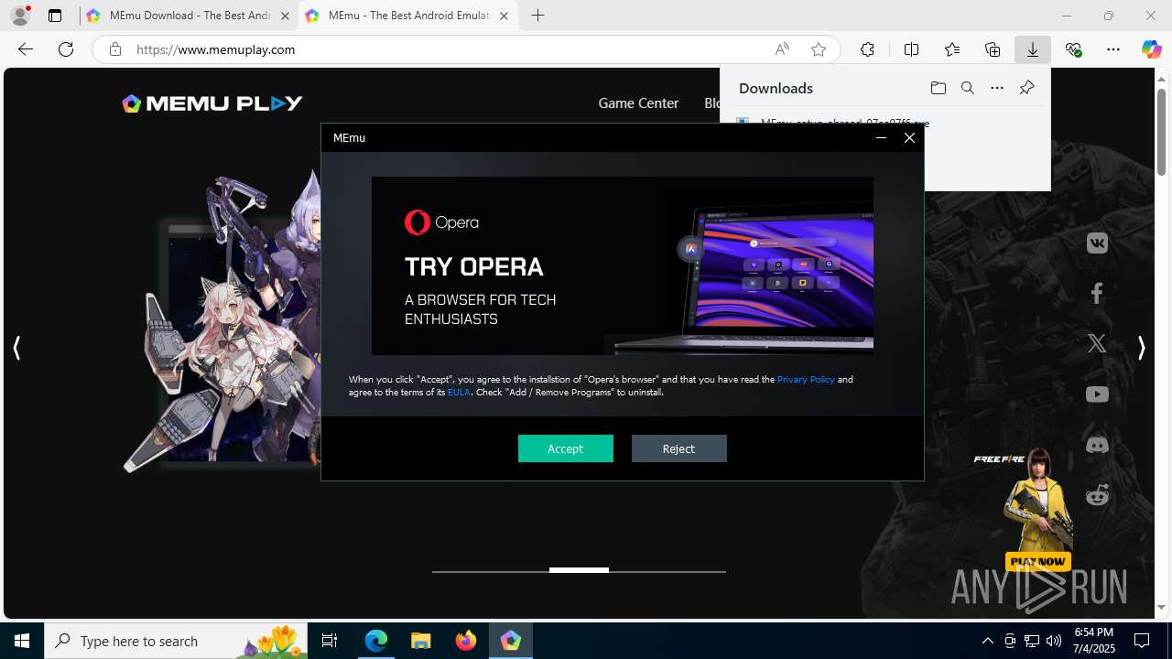Accept the Opera browser offer

[x=565, y=448]
